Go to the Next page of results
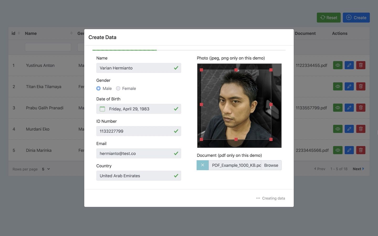The width and height of the screenshot is (378, 236). pyautogui.click(x=358, y=169)
